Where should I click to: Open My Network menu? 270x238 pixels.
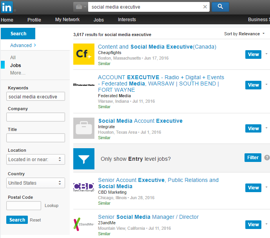pos(67,20)
